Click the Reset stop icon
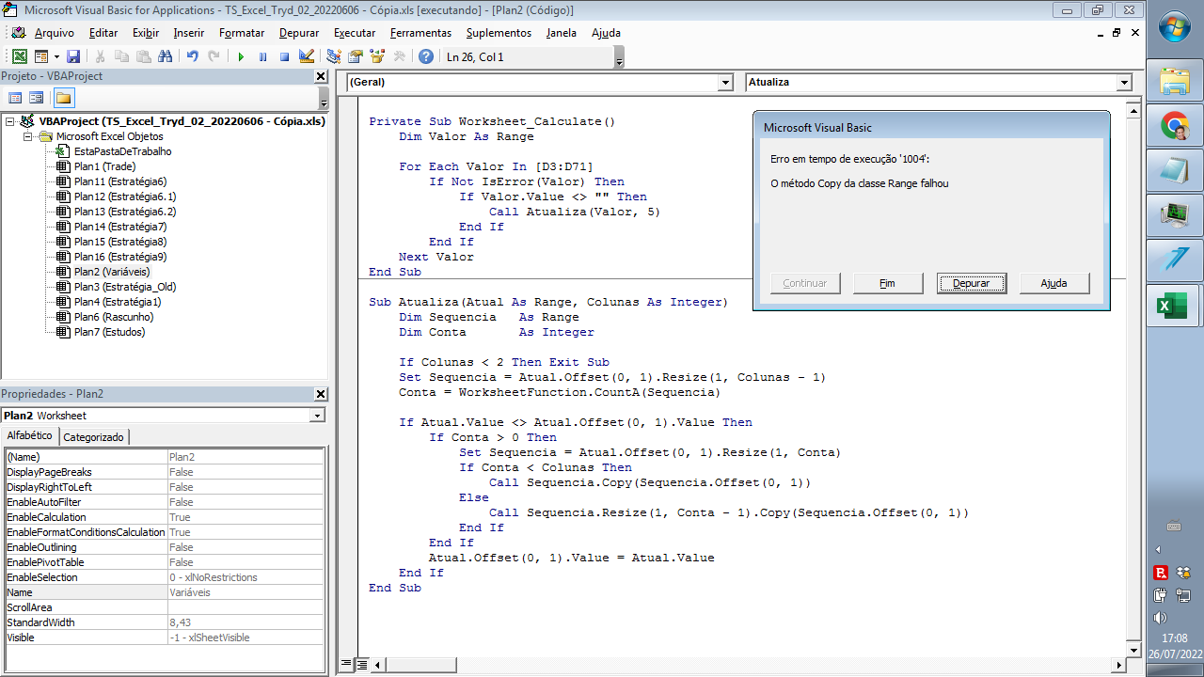 pos(284,56)
